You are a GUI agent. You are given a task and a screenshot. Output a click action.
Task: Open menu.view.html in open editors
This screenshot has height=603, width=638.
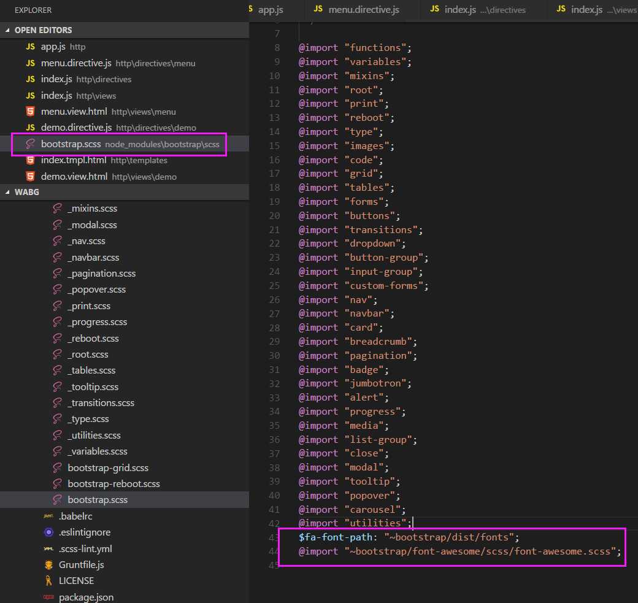click(x=125, y=112)
